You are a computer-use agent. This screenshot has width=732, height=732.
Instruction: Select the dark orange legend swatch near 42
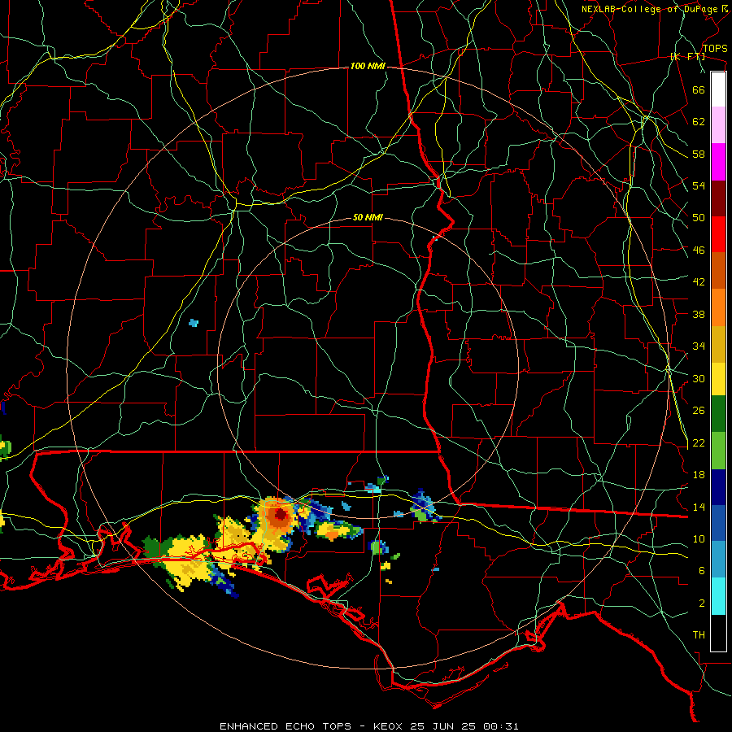[x=718, y=271]
